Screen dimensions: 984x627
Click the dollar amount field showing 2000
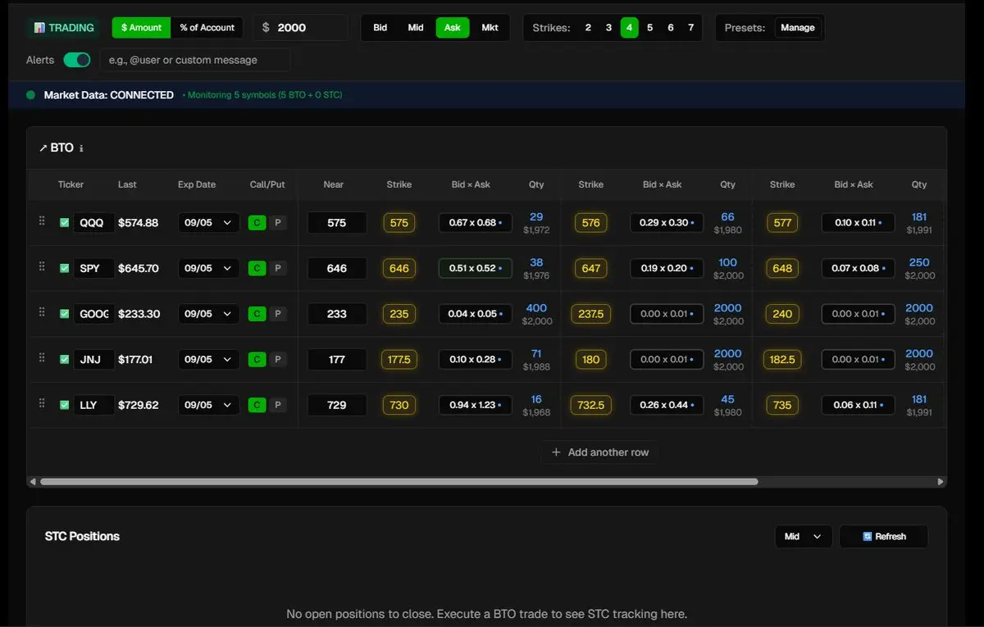coord(300,28)
